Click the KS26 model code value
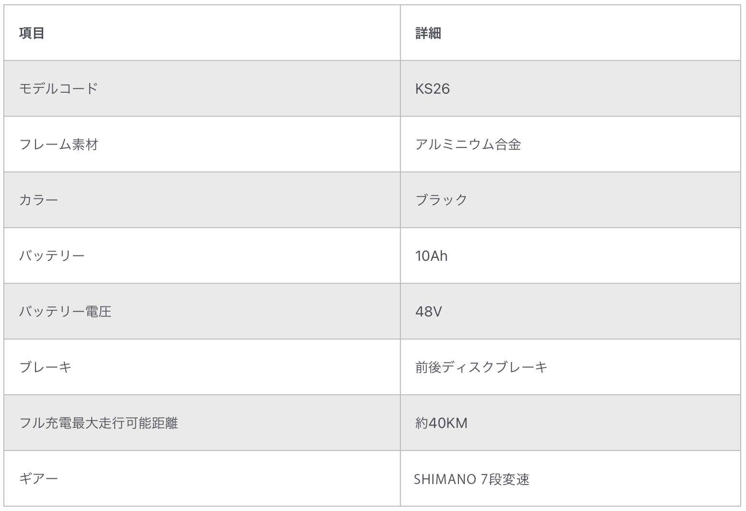The width and height of the screenshot is (746, 511). click(433, 89)
